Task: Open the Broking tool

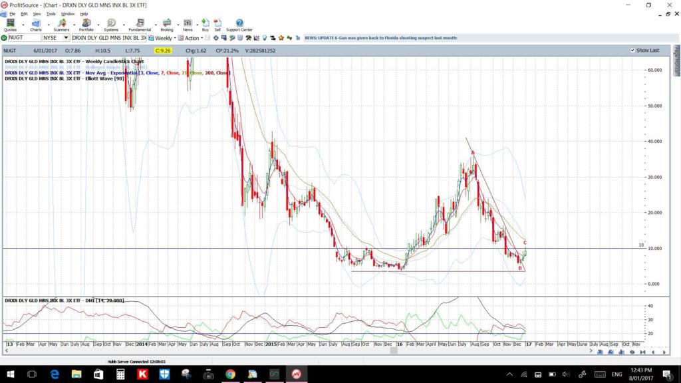Action: 167,25
